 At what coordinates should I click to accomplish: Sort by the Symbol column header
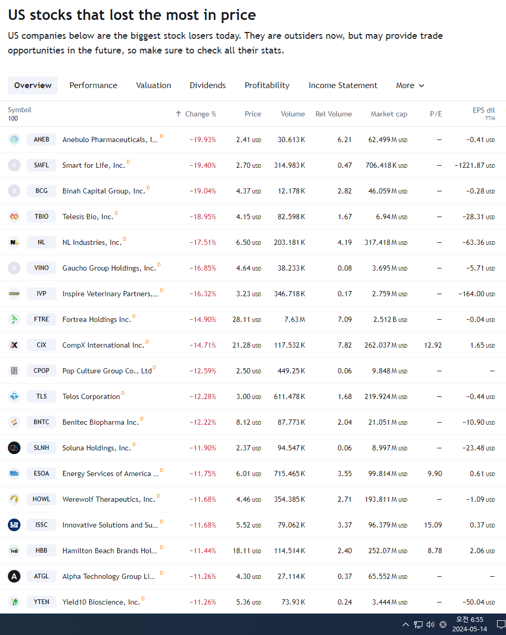[19, 110]
